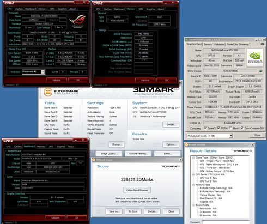Click the 3DMark Score window title icon
Viewport: 267px width, 224px height.
coord(94,160)
